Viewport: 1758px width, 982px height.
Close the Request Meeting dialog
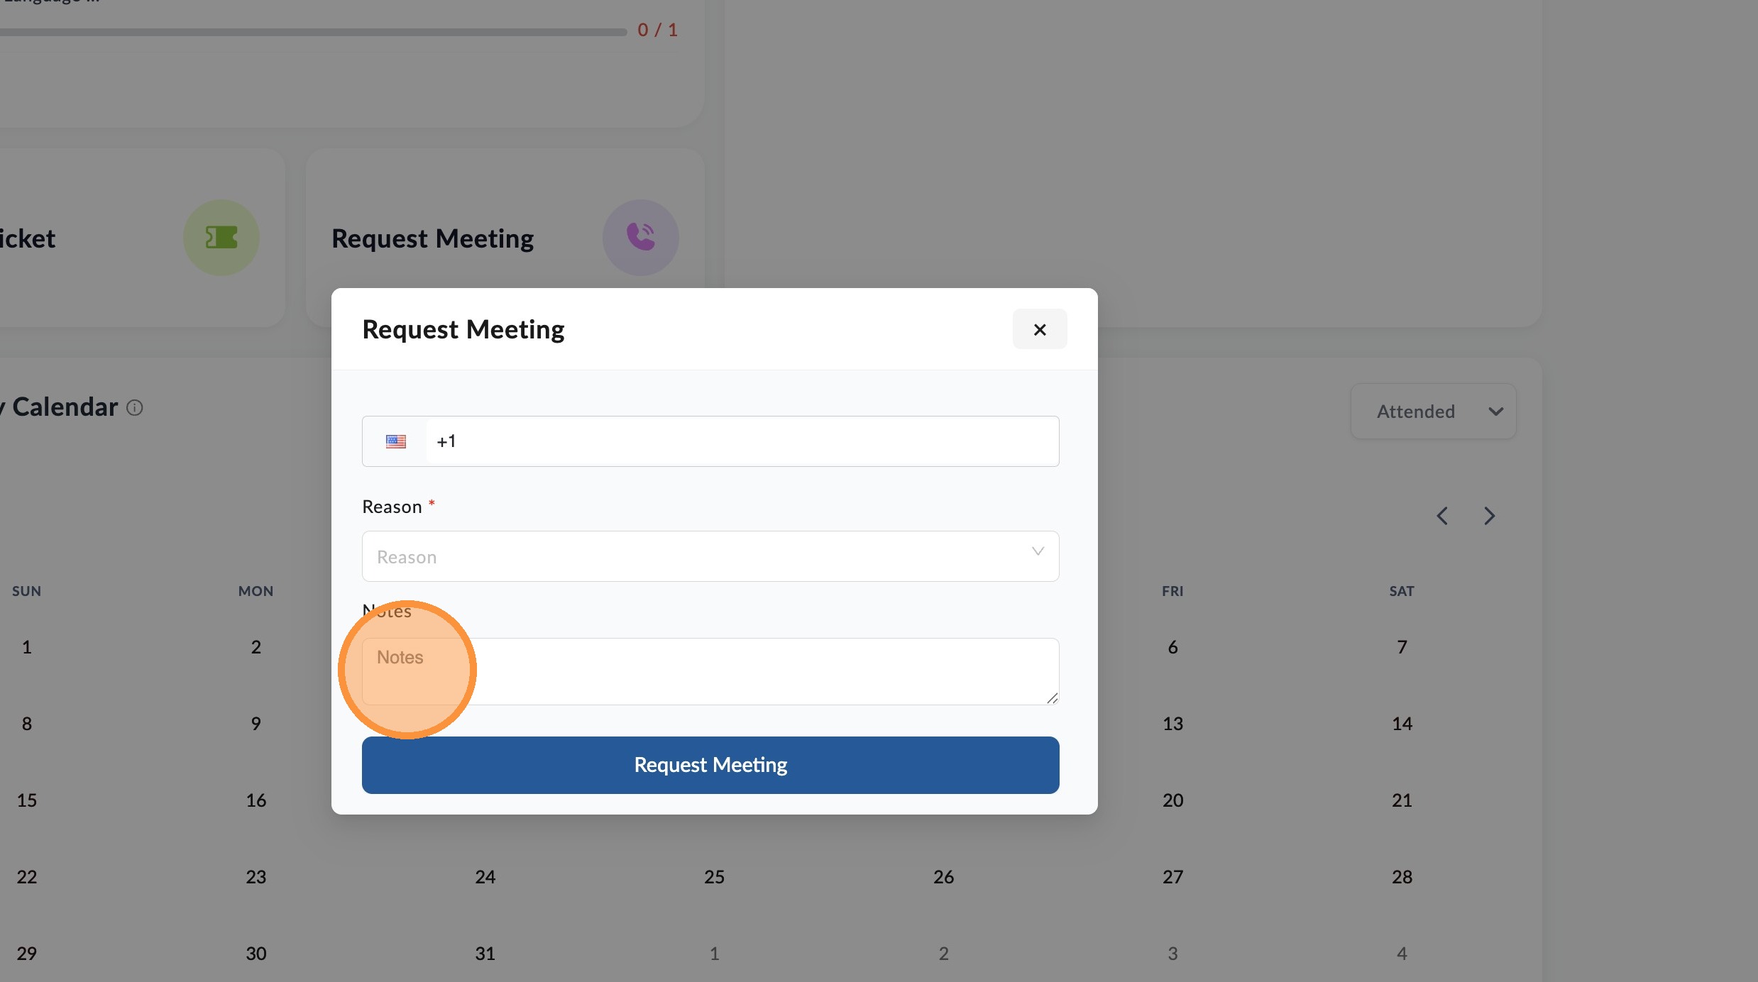tap(1040, 329)
